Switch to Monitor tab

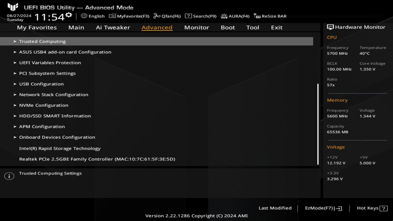pyautogui.click(x=196, y=27)
